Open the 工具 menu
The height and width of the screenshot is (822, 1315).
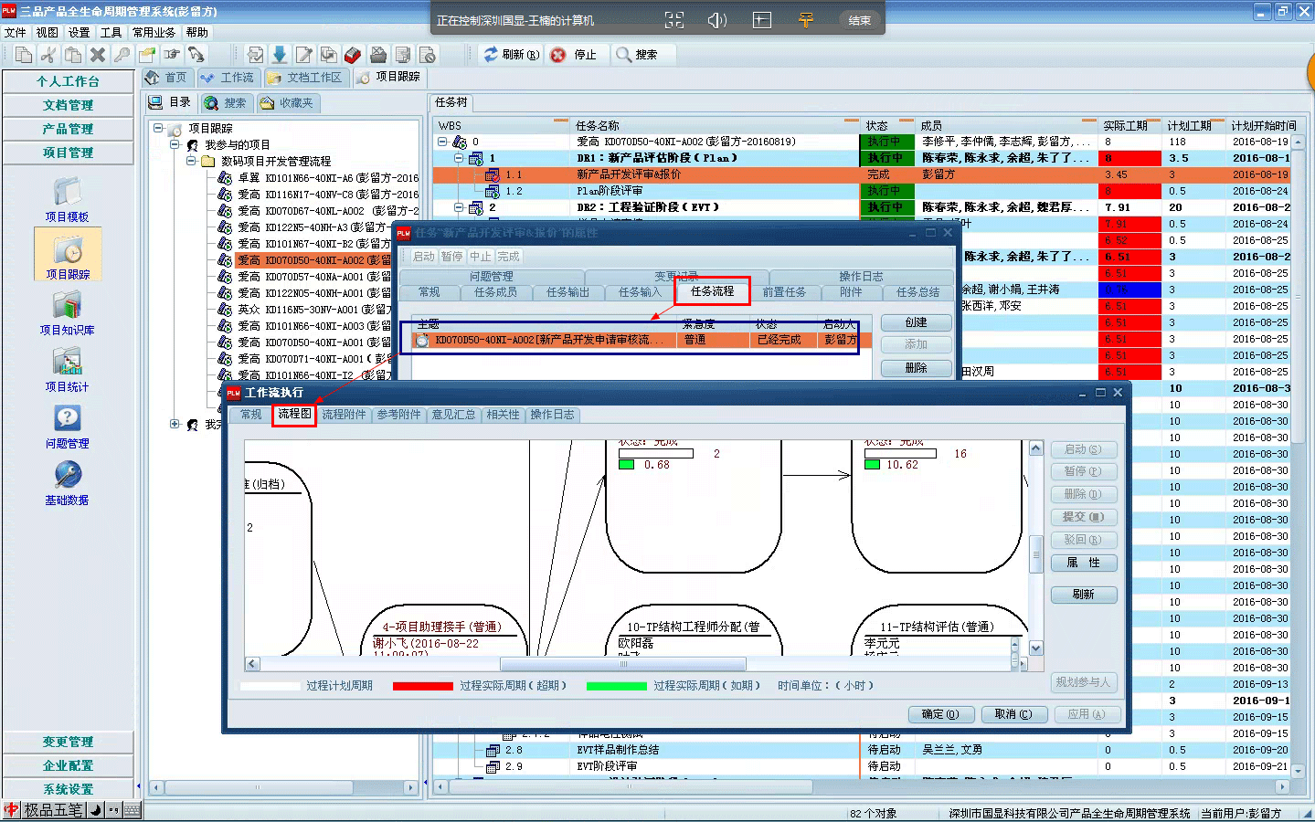(x=111, y=32)
